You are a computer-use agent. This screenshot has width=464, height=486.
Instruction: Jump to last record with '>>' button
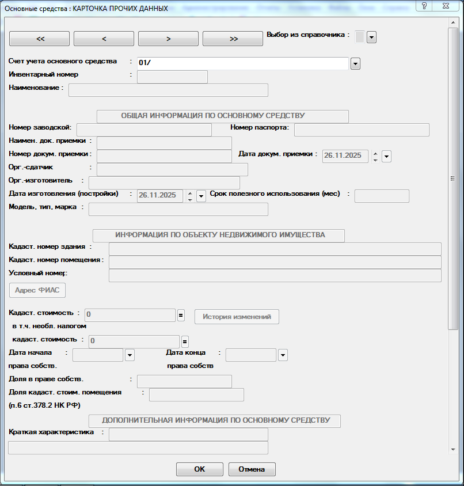[x=233, y=39]
